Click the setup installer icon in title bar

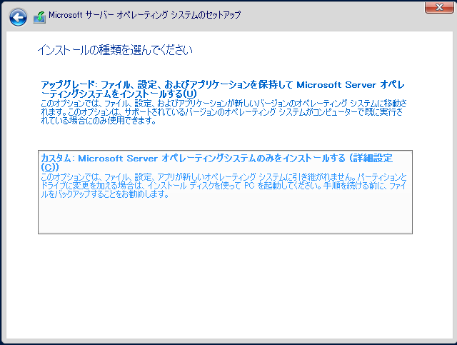39,17
